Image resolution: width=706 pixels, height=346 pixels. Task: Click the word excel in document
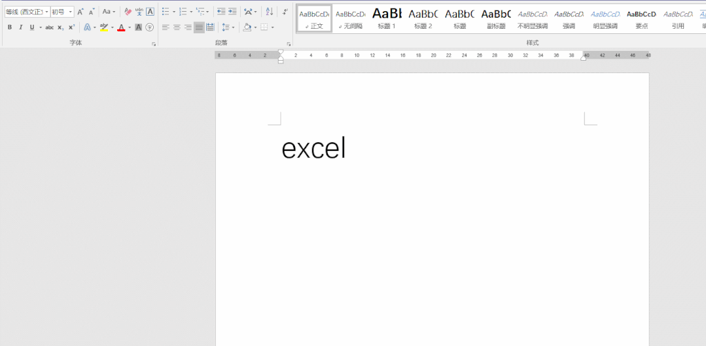click(313, 148)
